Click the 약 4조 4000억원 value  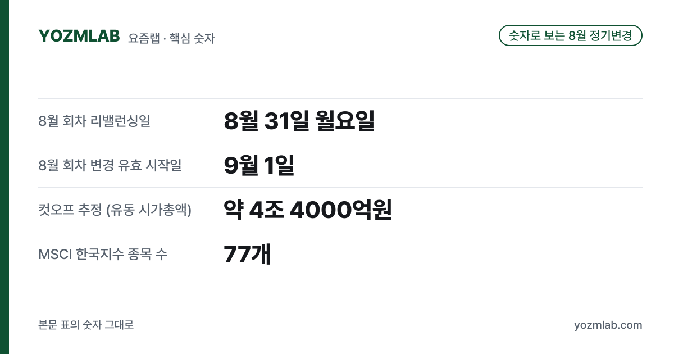point(307,210)
